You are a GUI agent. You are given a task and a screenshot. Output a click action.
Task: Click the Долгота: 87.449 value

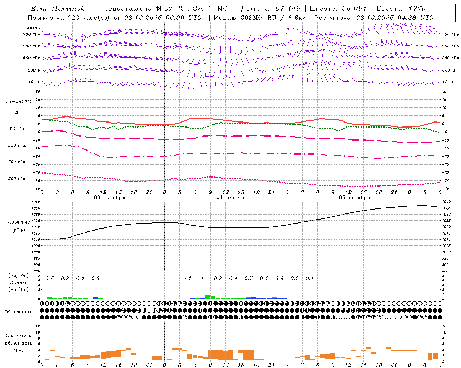[270, 9]
